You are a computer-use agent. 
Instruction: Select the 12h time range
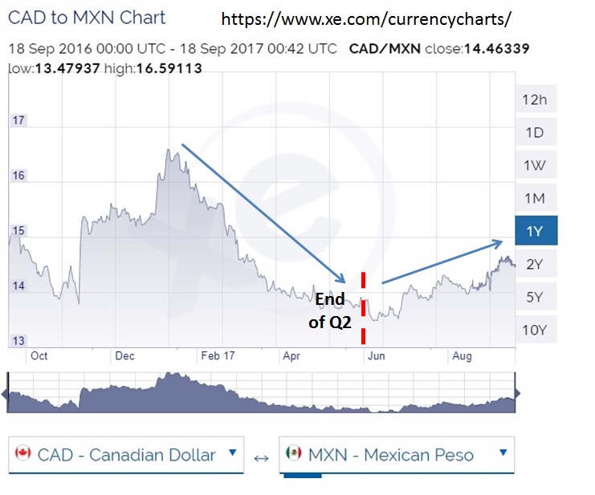point(535,99)
